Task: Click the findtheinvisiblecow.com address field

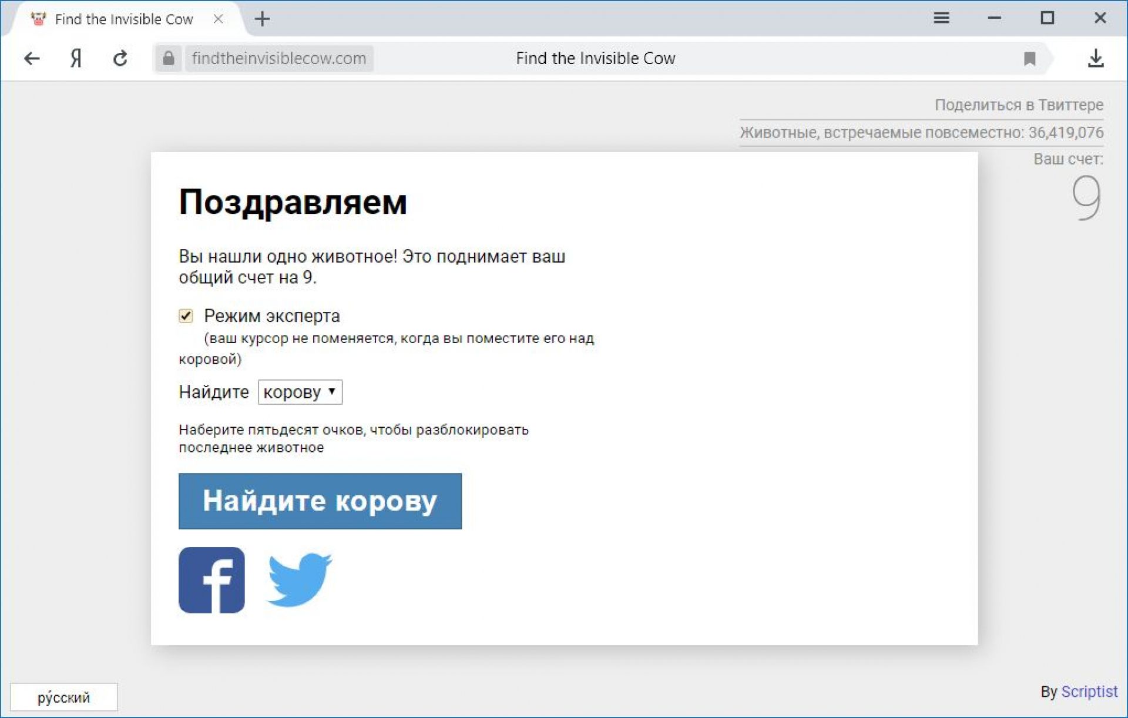Action: pos(279,58)
